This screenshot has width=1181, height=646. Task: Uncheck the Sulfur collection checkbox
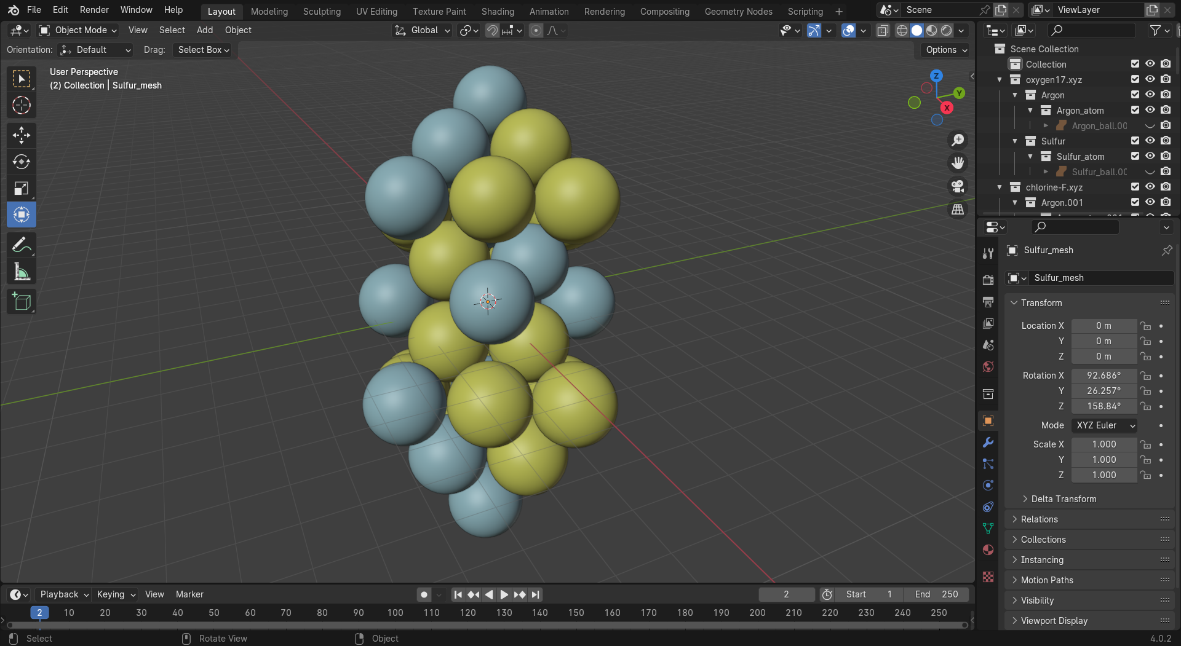1135,141
